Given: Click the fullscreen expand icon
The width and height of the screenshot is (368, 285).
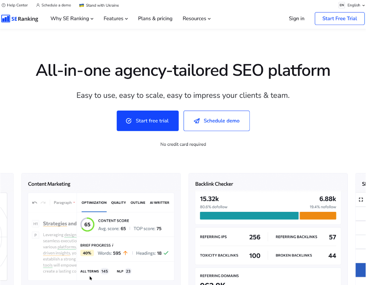Looking at the screenshot, I should coord(361,199).
